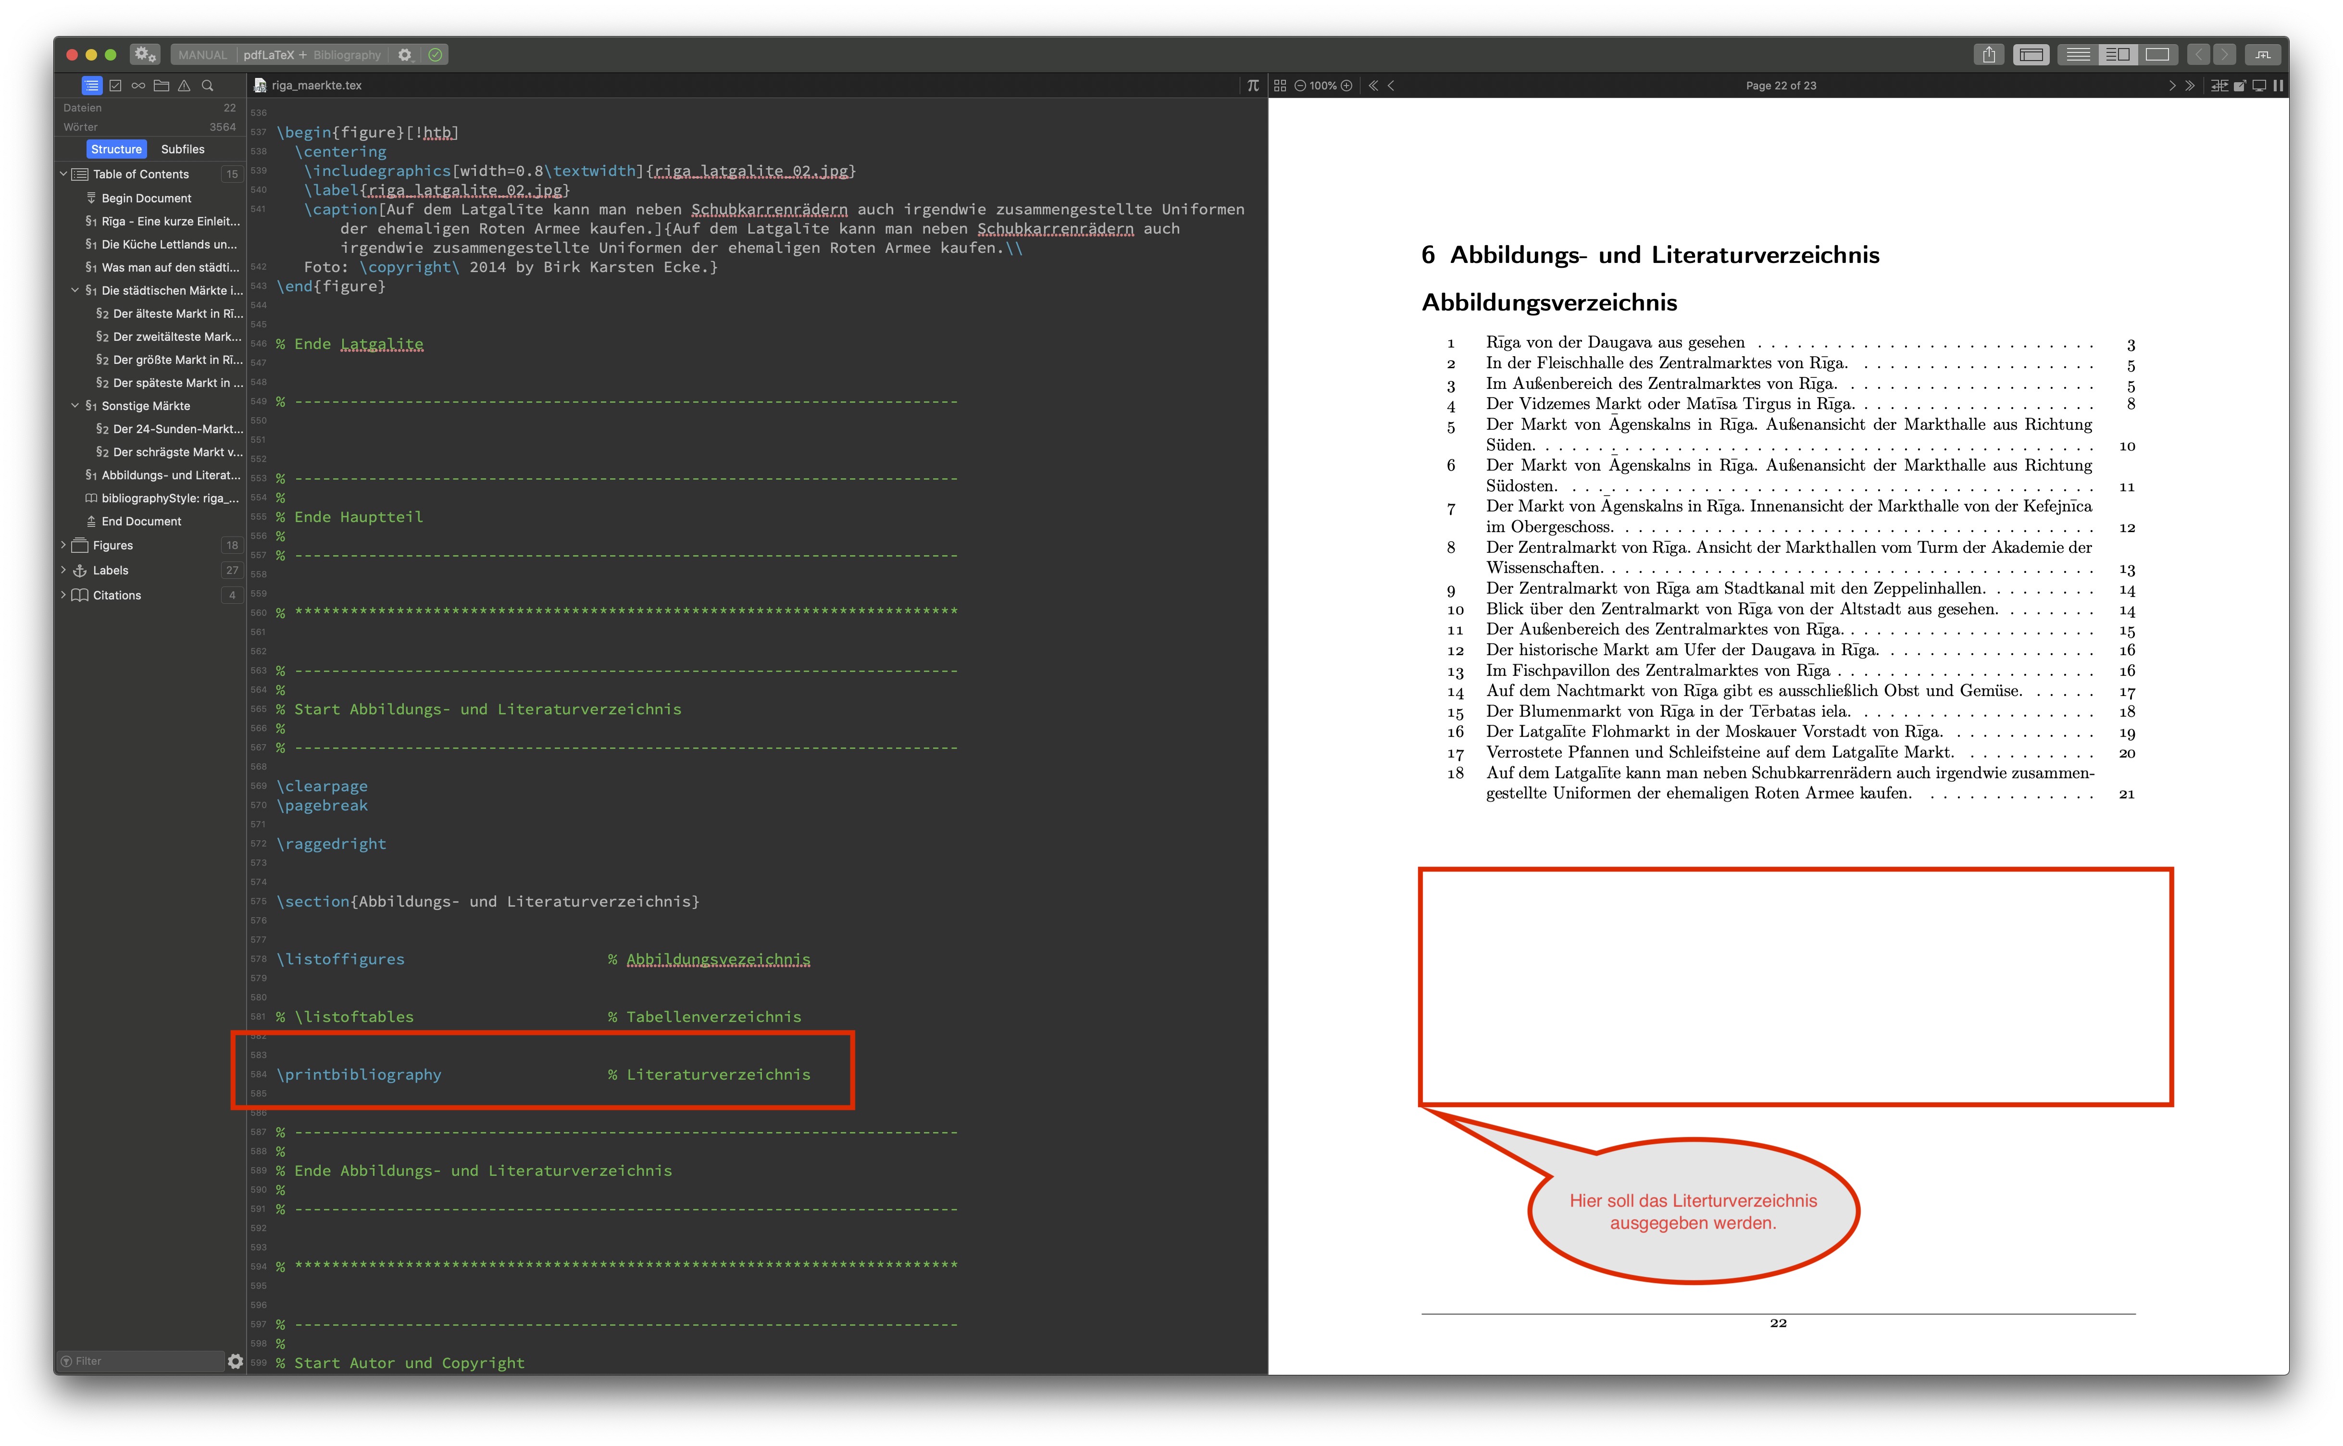Image resolution: width=2343 pixels, height=1446 pixels.
Task: Expand the Figures group
Action: point(64,545)
